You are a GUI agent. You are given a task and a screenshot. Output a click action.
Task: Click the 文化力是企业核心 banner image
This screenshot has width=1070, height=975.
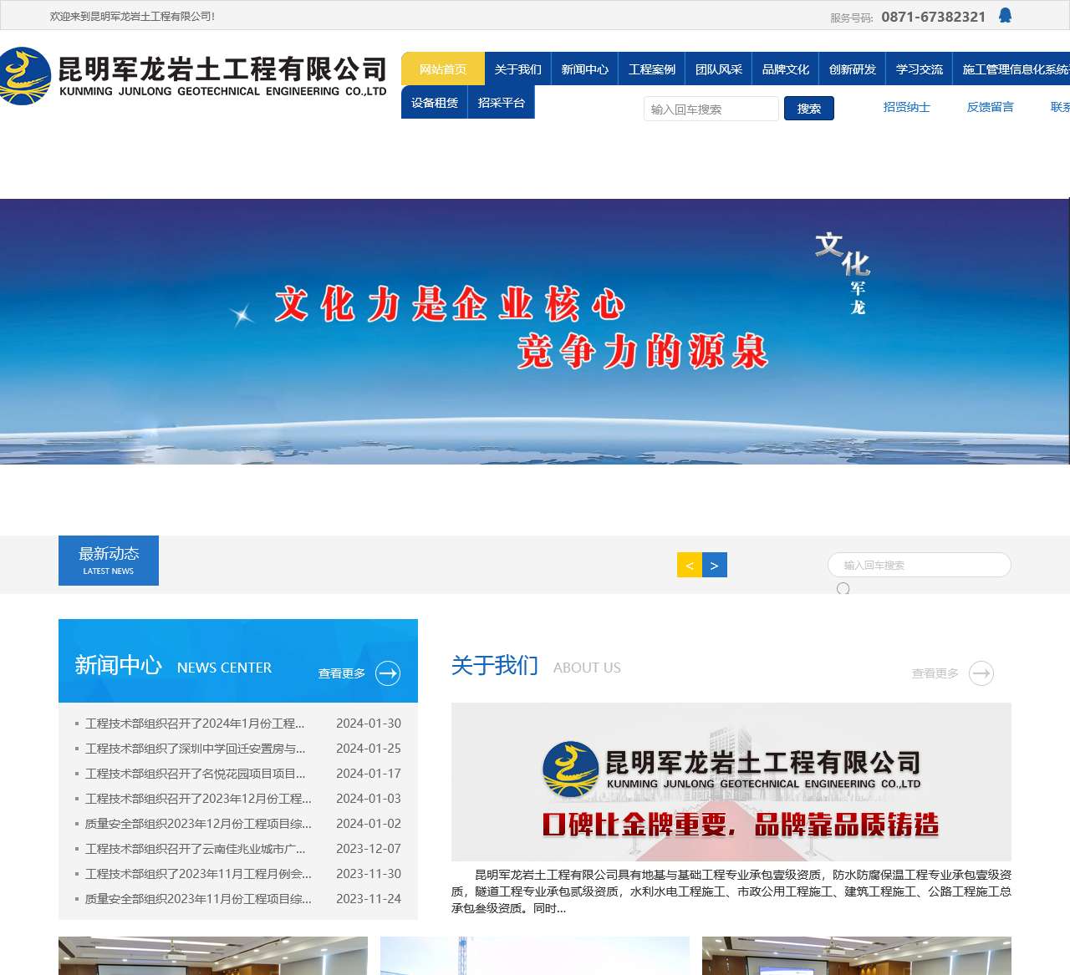pyautogui.click(x=535, y=332)
